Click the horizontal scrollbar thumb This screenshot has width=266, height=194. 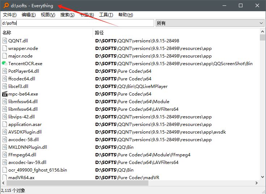[77, 183]
